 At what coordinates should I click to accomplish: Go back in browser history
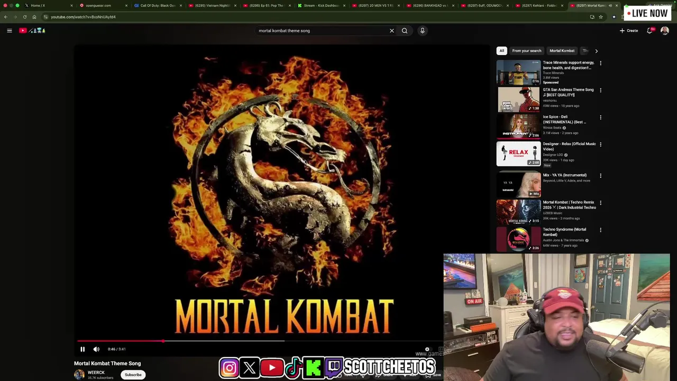point(6,17)
